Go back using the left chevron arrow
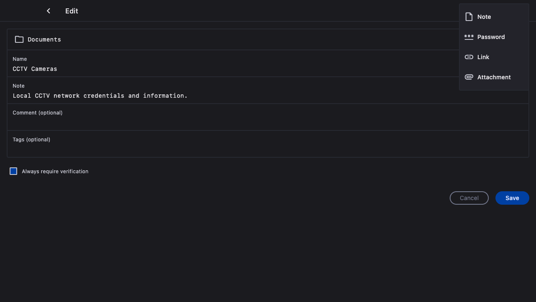This screenshot has height=302, width=536. [x=49, y=11]
